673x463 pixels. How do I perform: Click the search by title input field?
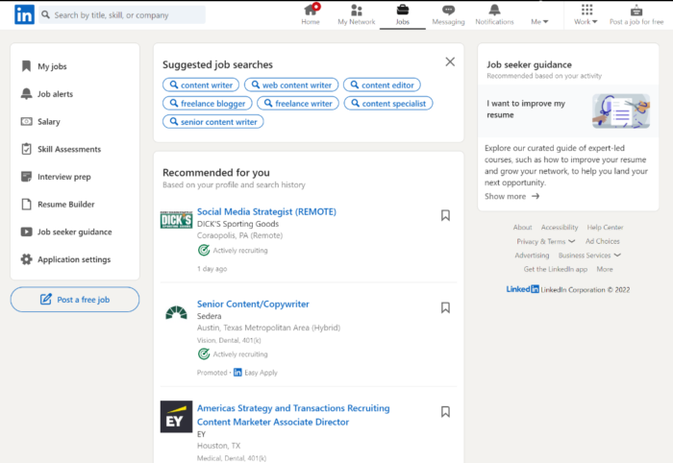pos(122,15)
